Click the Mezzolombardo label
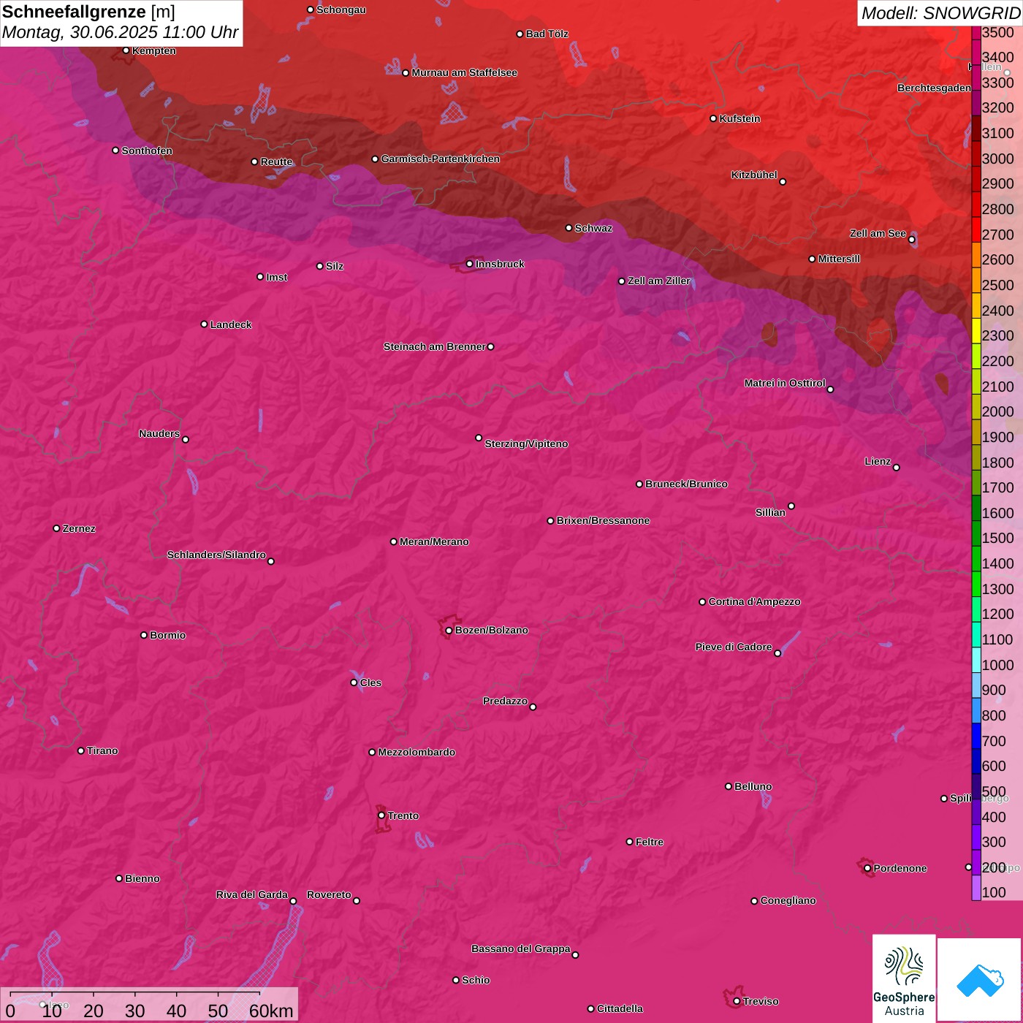This screenshot has width=1023, height=1023. click(x=417, y=752)
